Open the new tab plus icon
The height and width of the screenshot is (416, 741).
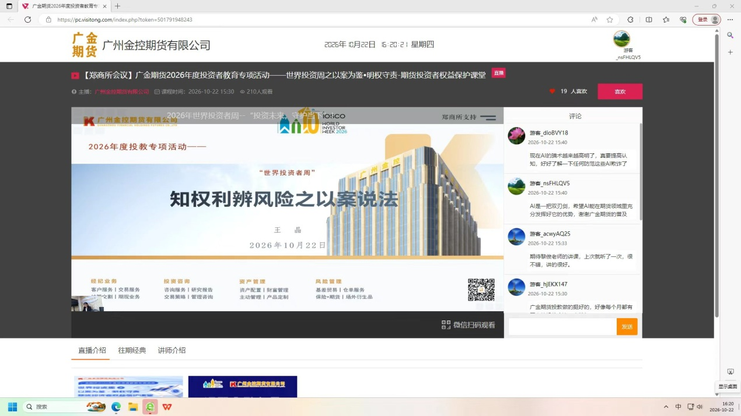(117, 6)
